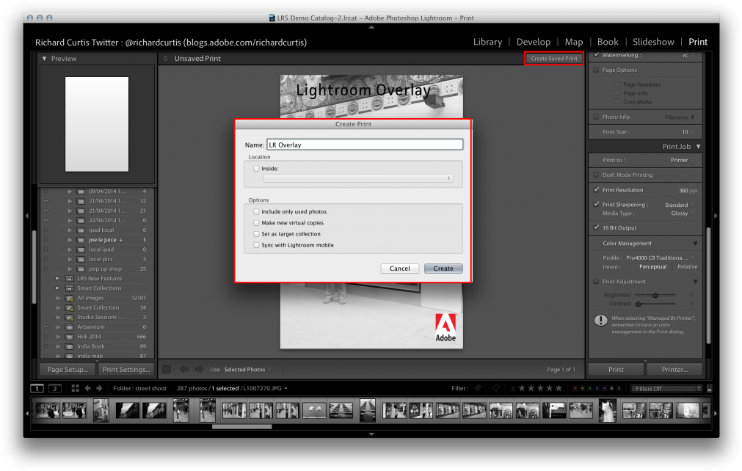Collapse the Color Management section triangle

point(695,243)
